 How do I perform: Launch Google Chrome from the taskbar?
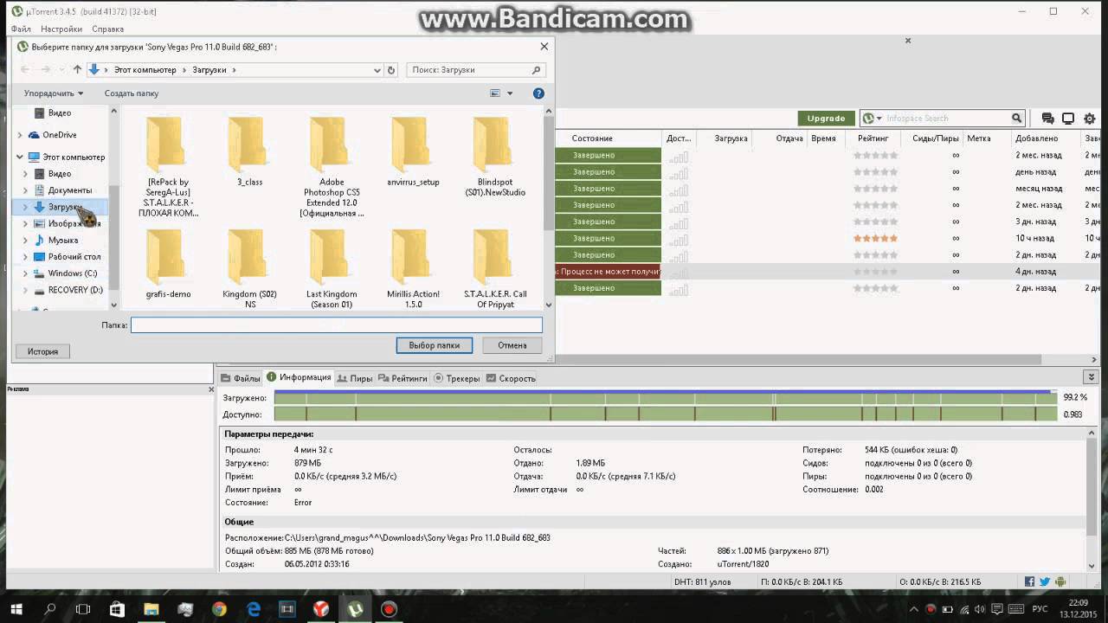[219, 609]
